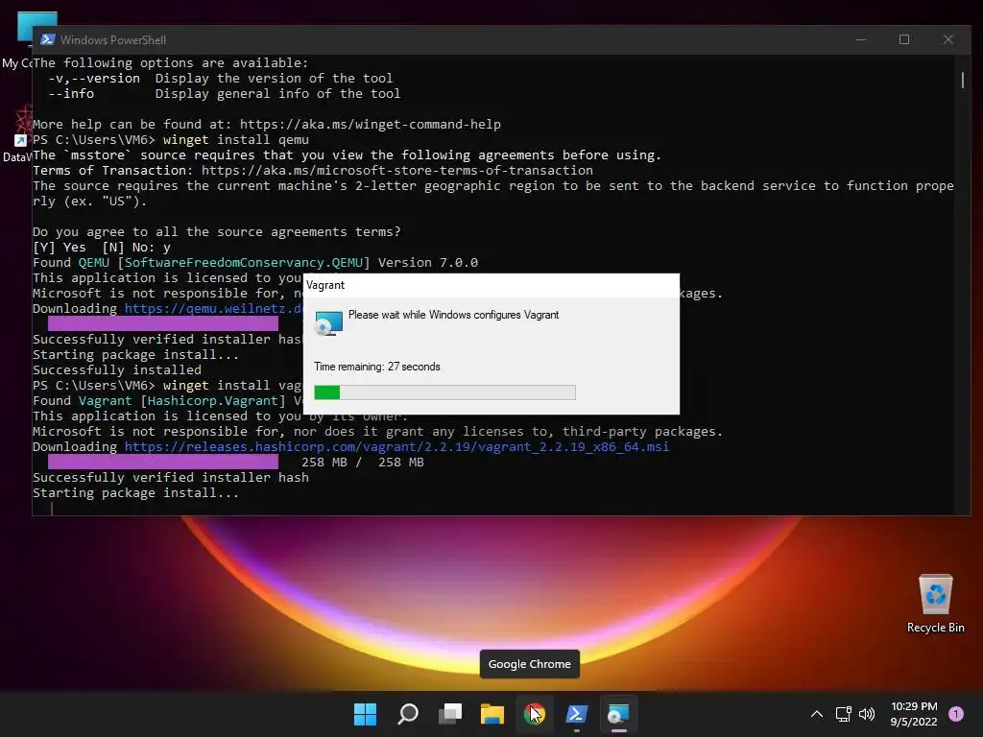Click the Vagrant download purple progress bar
This screenshot has height=737, width=983.
coord(163,462)
